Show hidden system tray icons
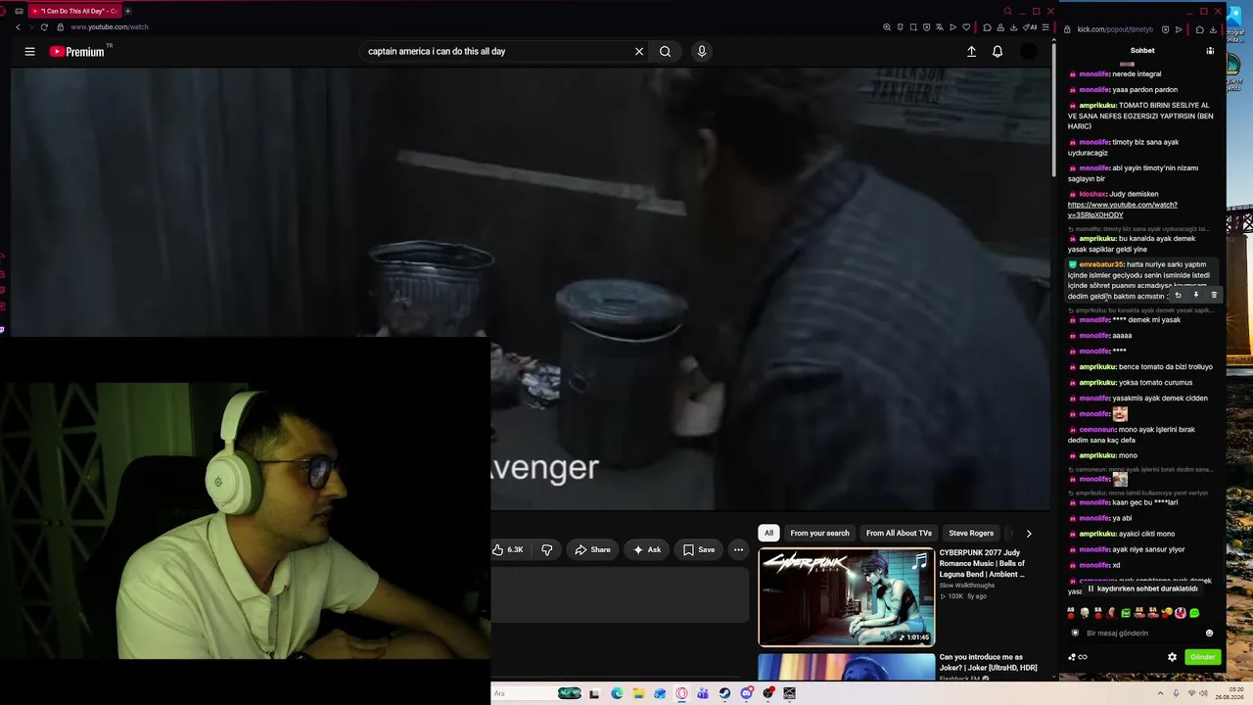Viewport: 1253px width, 705px height. coord(1161,693)
